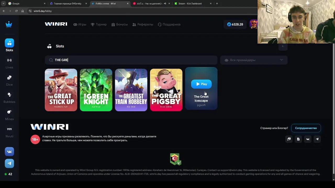Open the Турнир menu item
335x188 pixels.
coord(99,24)
